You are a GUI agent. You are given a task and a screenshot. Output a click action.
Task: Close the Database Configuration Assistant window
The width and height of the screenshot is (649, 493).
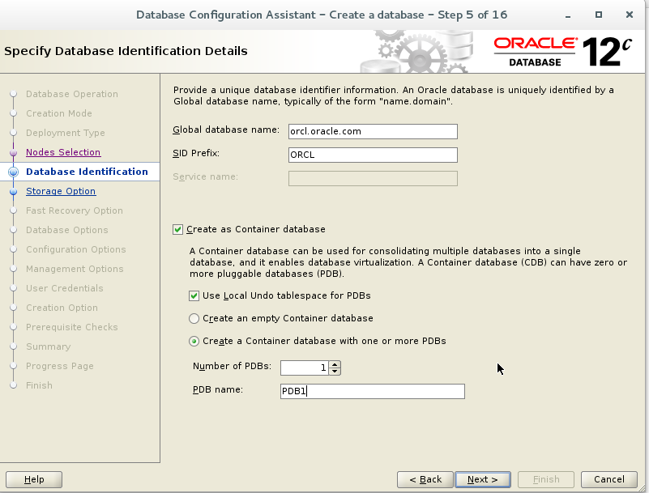(x=630, y=15)
